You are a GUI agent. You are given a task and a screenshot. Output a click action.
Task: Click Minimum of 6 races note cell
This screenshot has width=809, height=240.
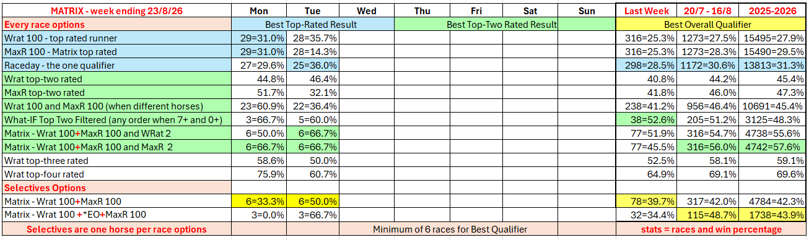450,229
